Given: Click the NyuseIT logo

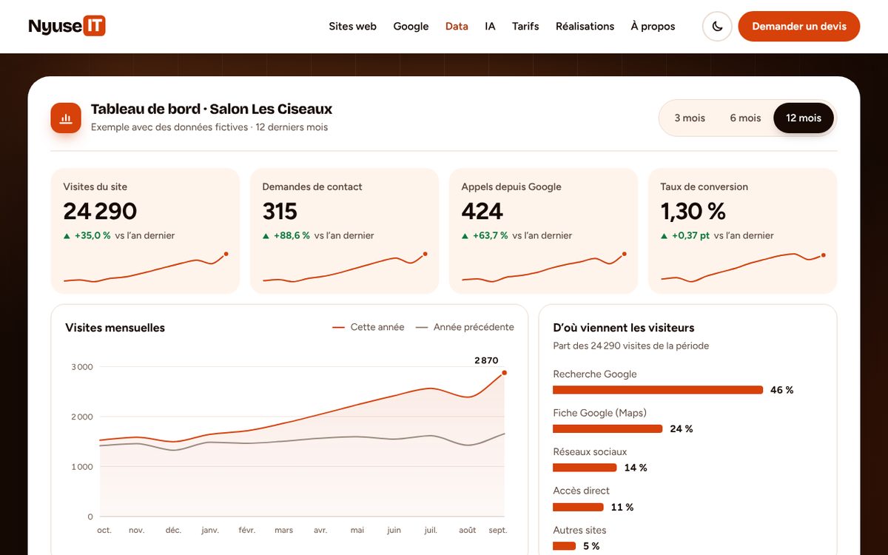Looking at the screenshot, I should 67,26.
